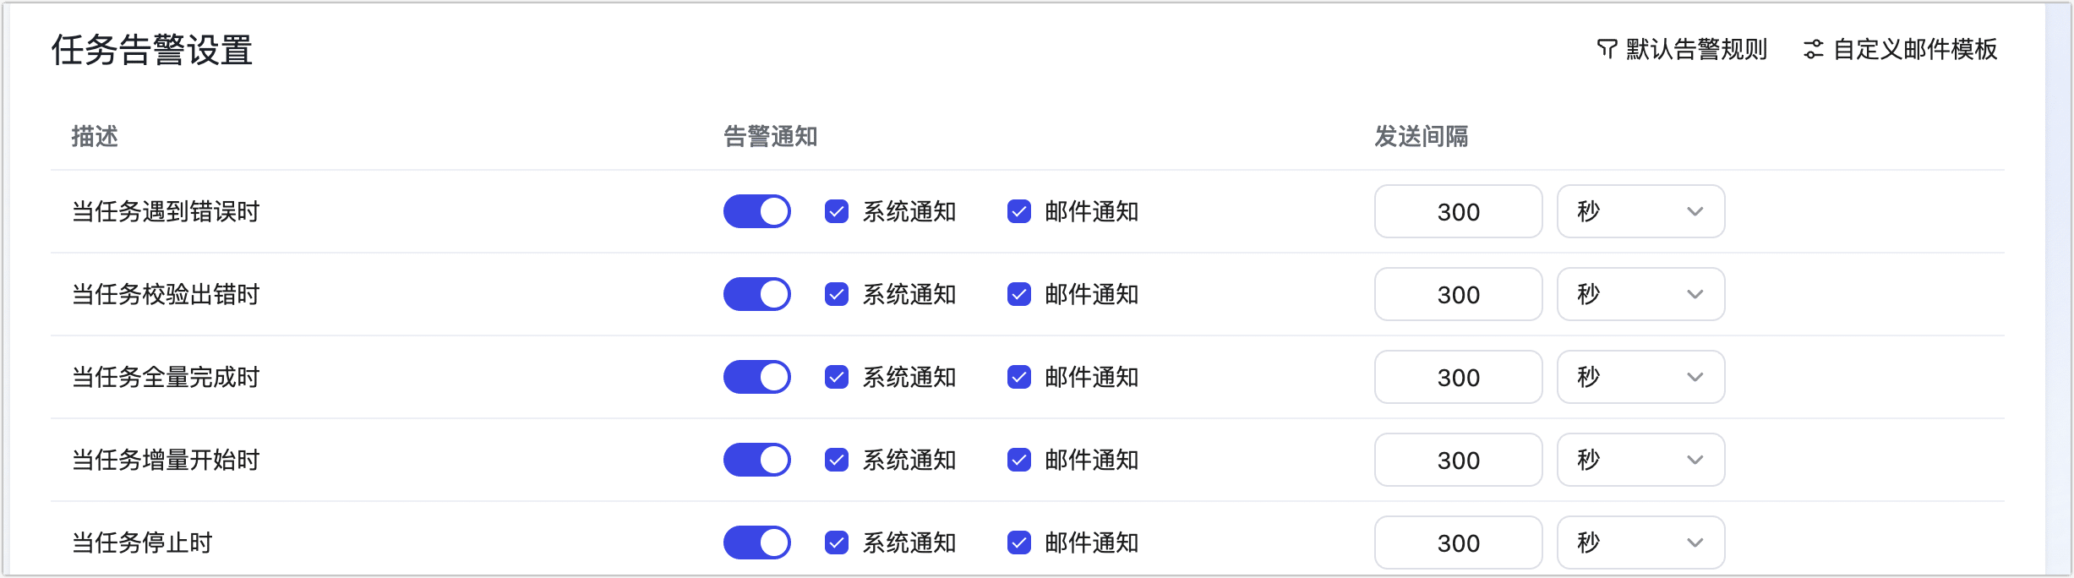
Task: Click the 发送间隔 column header
Action: pos(1421,136)
